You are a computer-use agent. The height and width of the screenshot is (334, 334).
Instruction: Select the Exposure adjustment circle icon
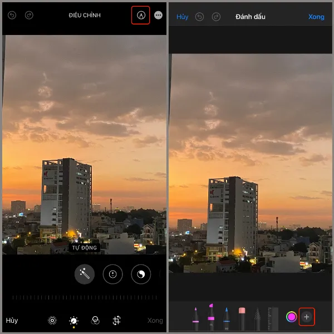click(112, 274)
